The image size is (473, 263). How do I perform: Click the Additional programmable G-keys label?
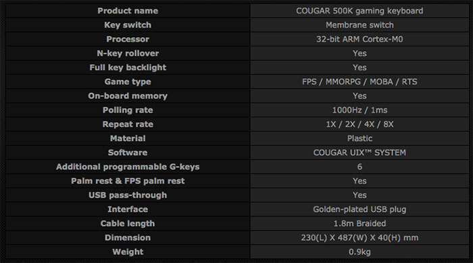(128, 167)
